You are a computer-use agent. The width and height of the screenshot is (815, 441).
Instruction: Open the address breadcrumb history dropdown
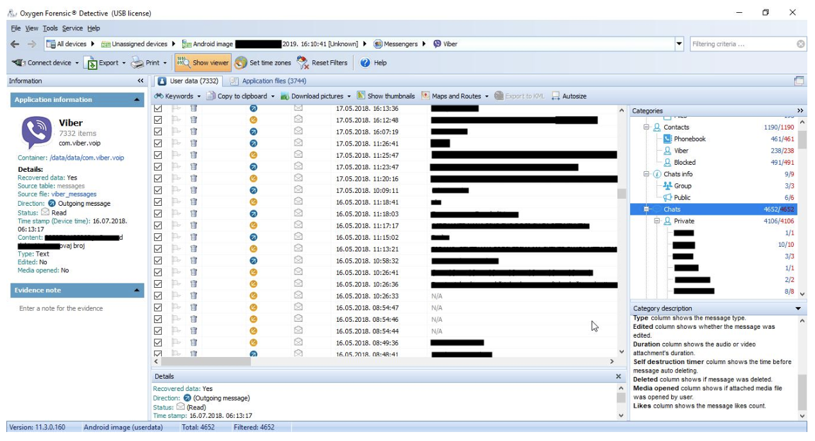click(680, 44)
